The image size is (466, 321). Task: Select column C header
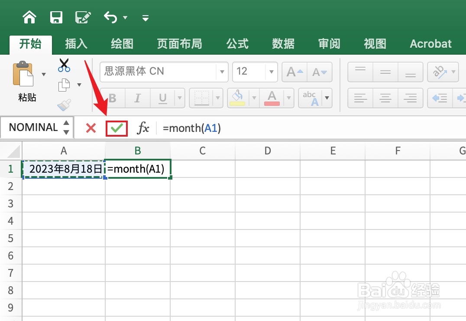pos(202,151)
